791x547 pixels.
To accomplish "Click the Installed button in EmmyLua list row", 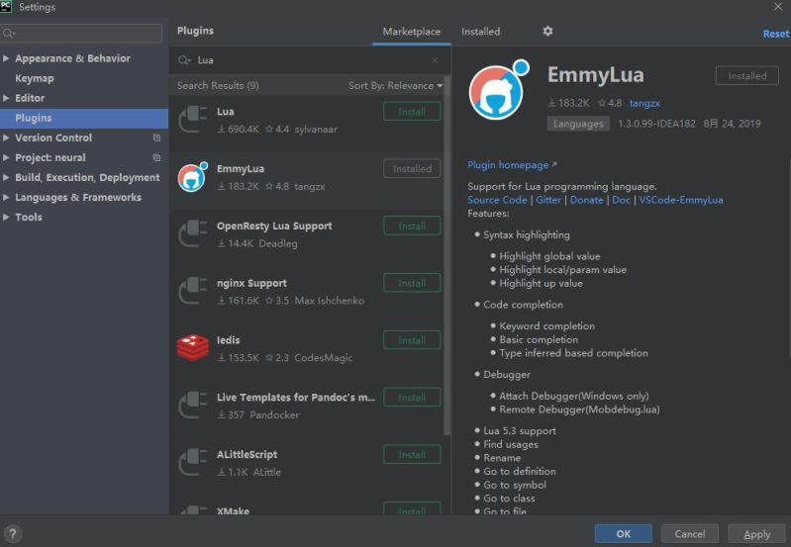I will click(x=412, y=169).
